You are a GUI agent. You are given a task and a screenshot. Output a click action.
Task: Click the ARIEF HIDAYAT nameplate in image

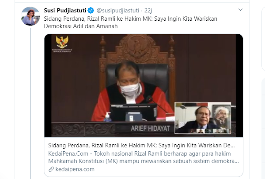(x=150, y=128)
